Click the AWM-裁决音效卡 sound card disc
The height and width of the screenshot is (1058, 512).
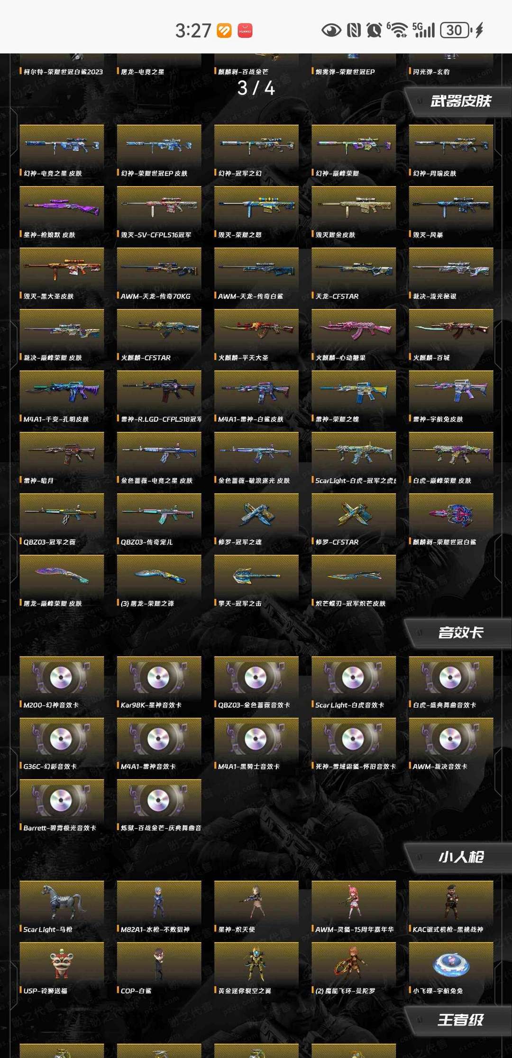click(451, 737)
